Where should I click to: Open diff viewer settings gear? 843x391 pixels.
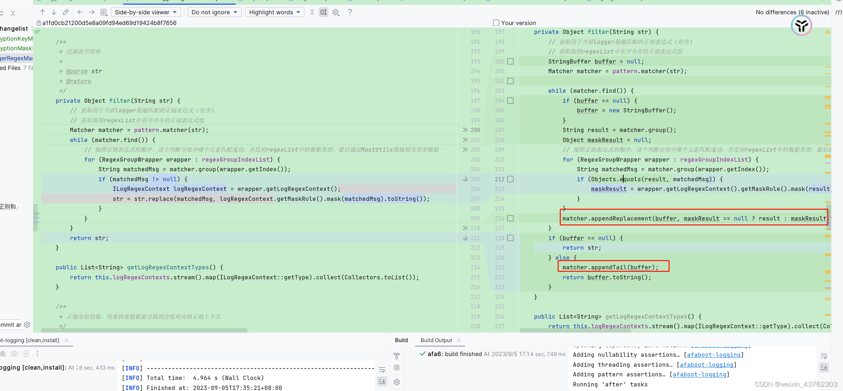point(335,12)
